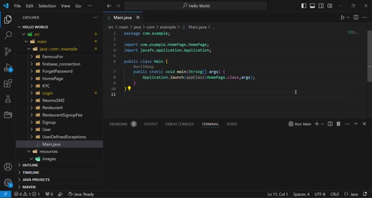Split the editor right

point(356,17)
